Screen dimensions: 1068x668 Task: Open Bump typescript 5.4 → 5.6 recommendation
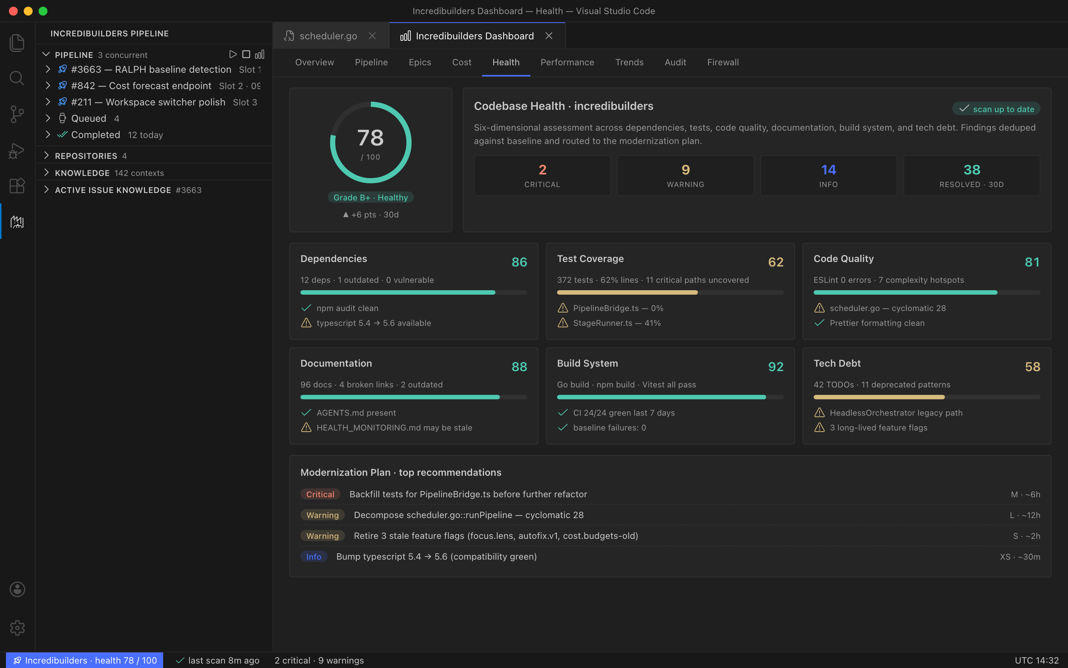tap(670, 557)
